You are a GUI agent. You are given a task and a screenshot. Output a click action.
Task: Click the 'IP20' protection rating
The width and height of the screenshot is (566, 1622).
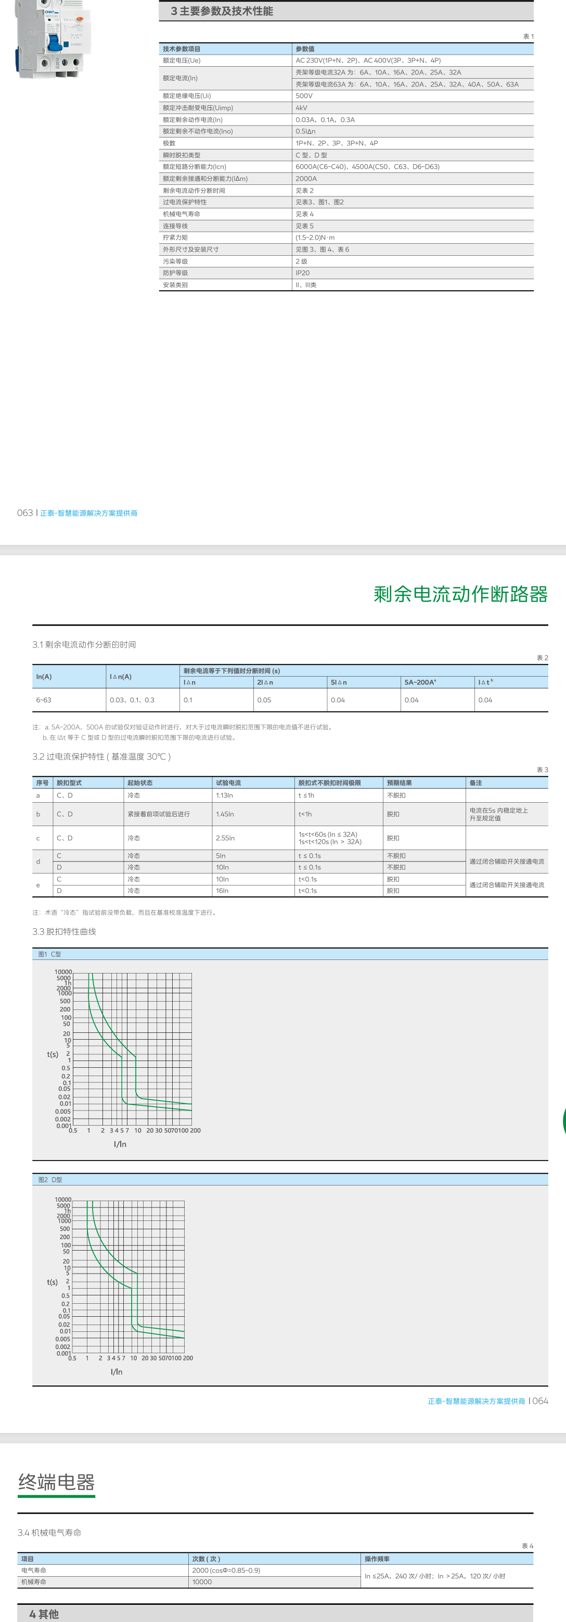(x=302, y=273)
